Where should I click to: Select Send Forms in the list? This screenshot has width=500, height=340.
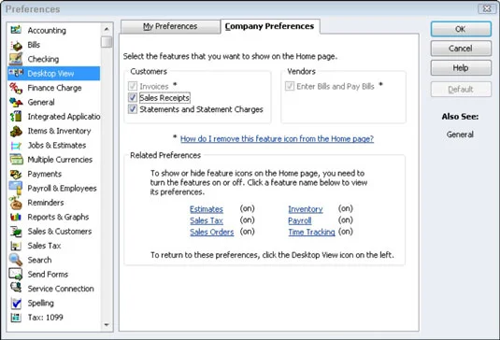click(x=48, y=275)
